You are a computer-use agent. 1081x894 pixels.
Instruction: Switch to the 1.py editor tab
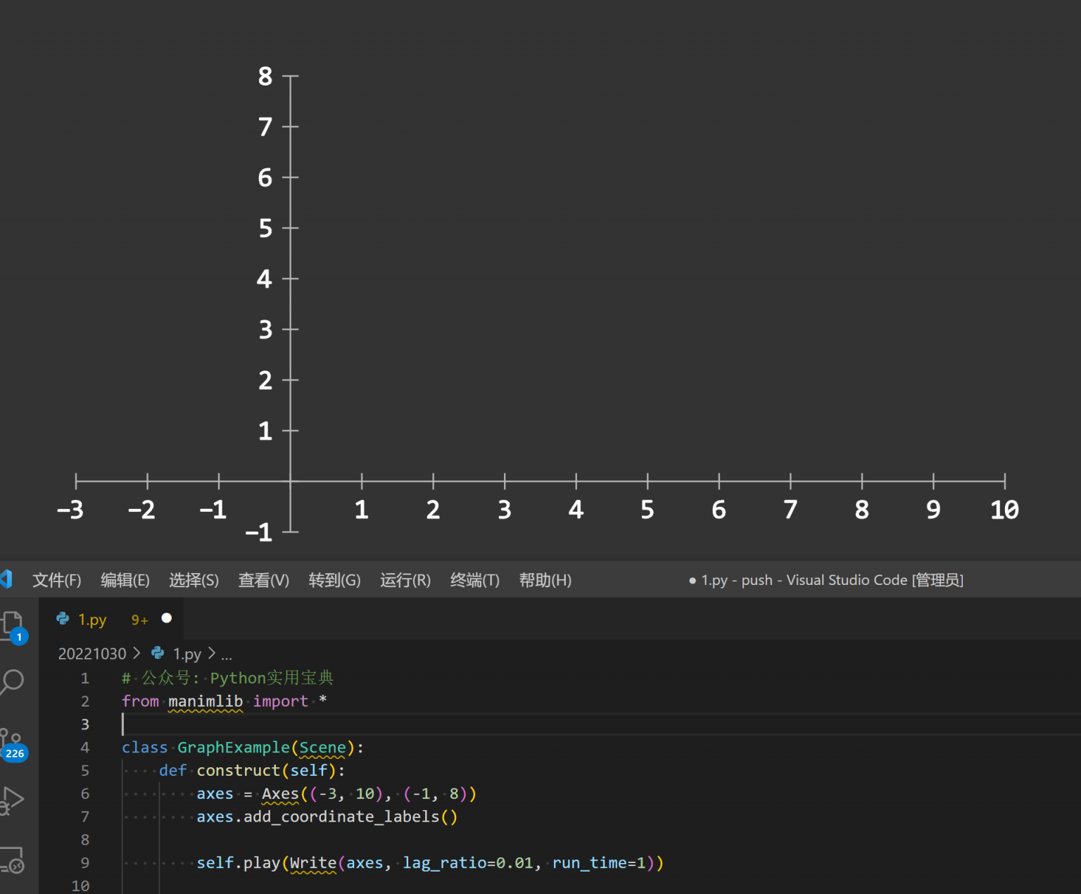(x=92, y=619)
